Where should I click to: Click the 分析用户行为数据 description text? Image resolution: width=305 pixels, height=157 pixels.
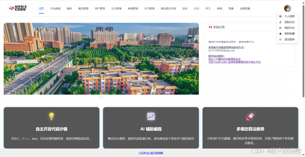pyautogui.click(x=250, y=141)
